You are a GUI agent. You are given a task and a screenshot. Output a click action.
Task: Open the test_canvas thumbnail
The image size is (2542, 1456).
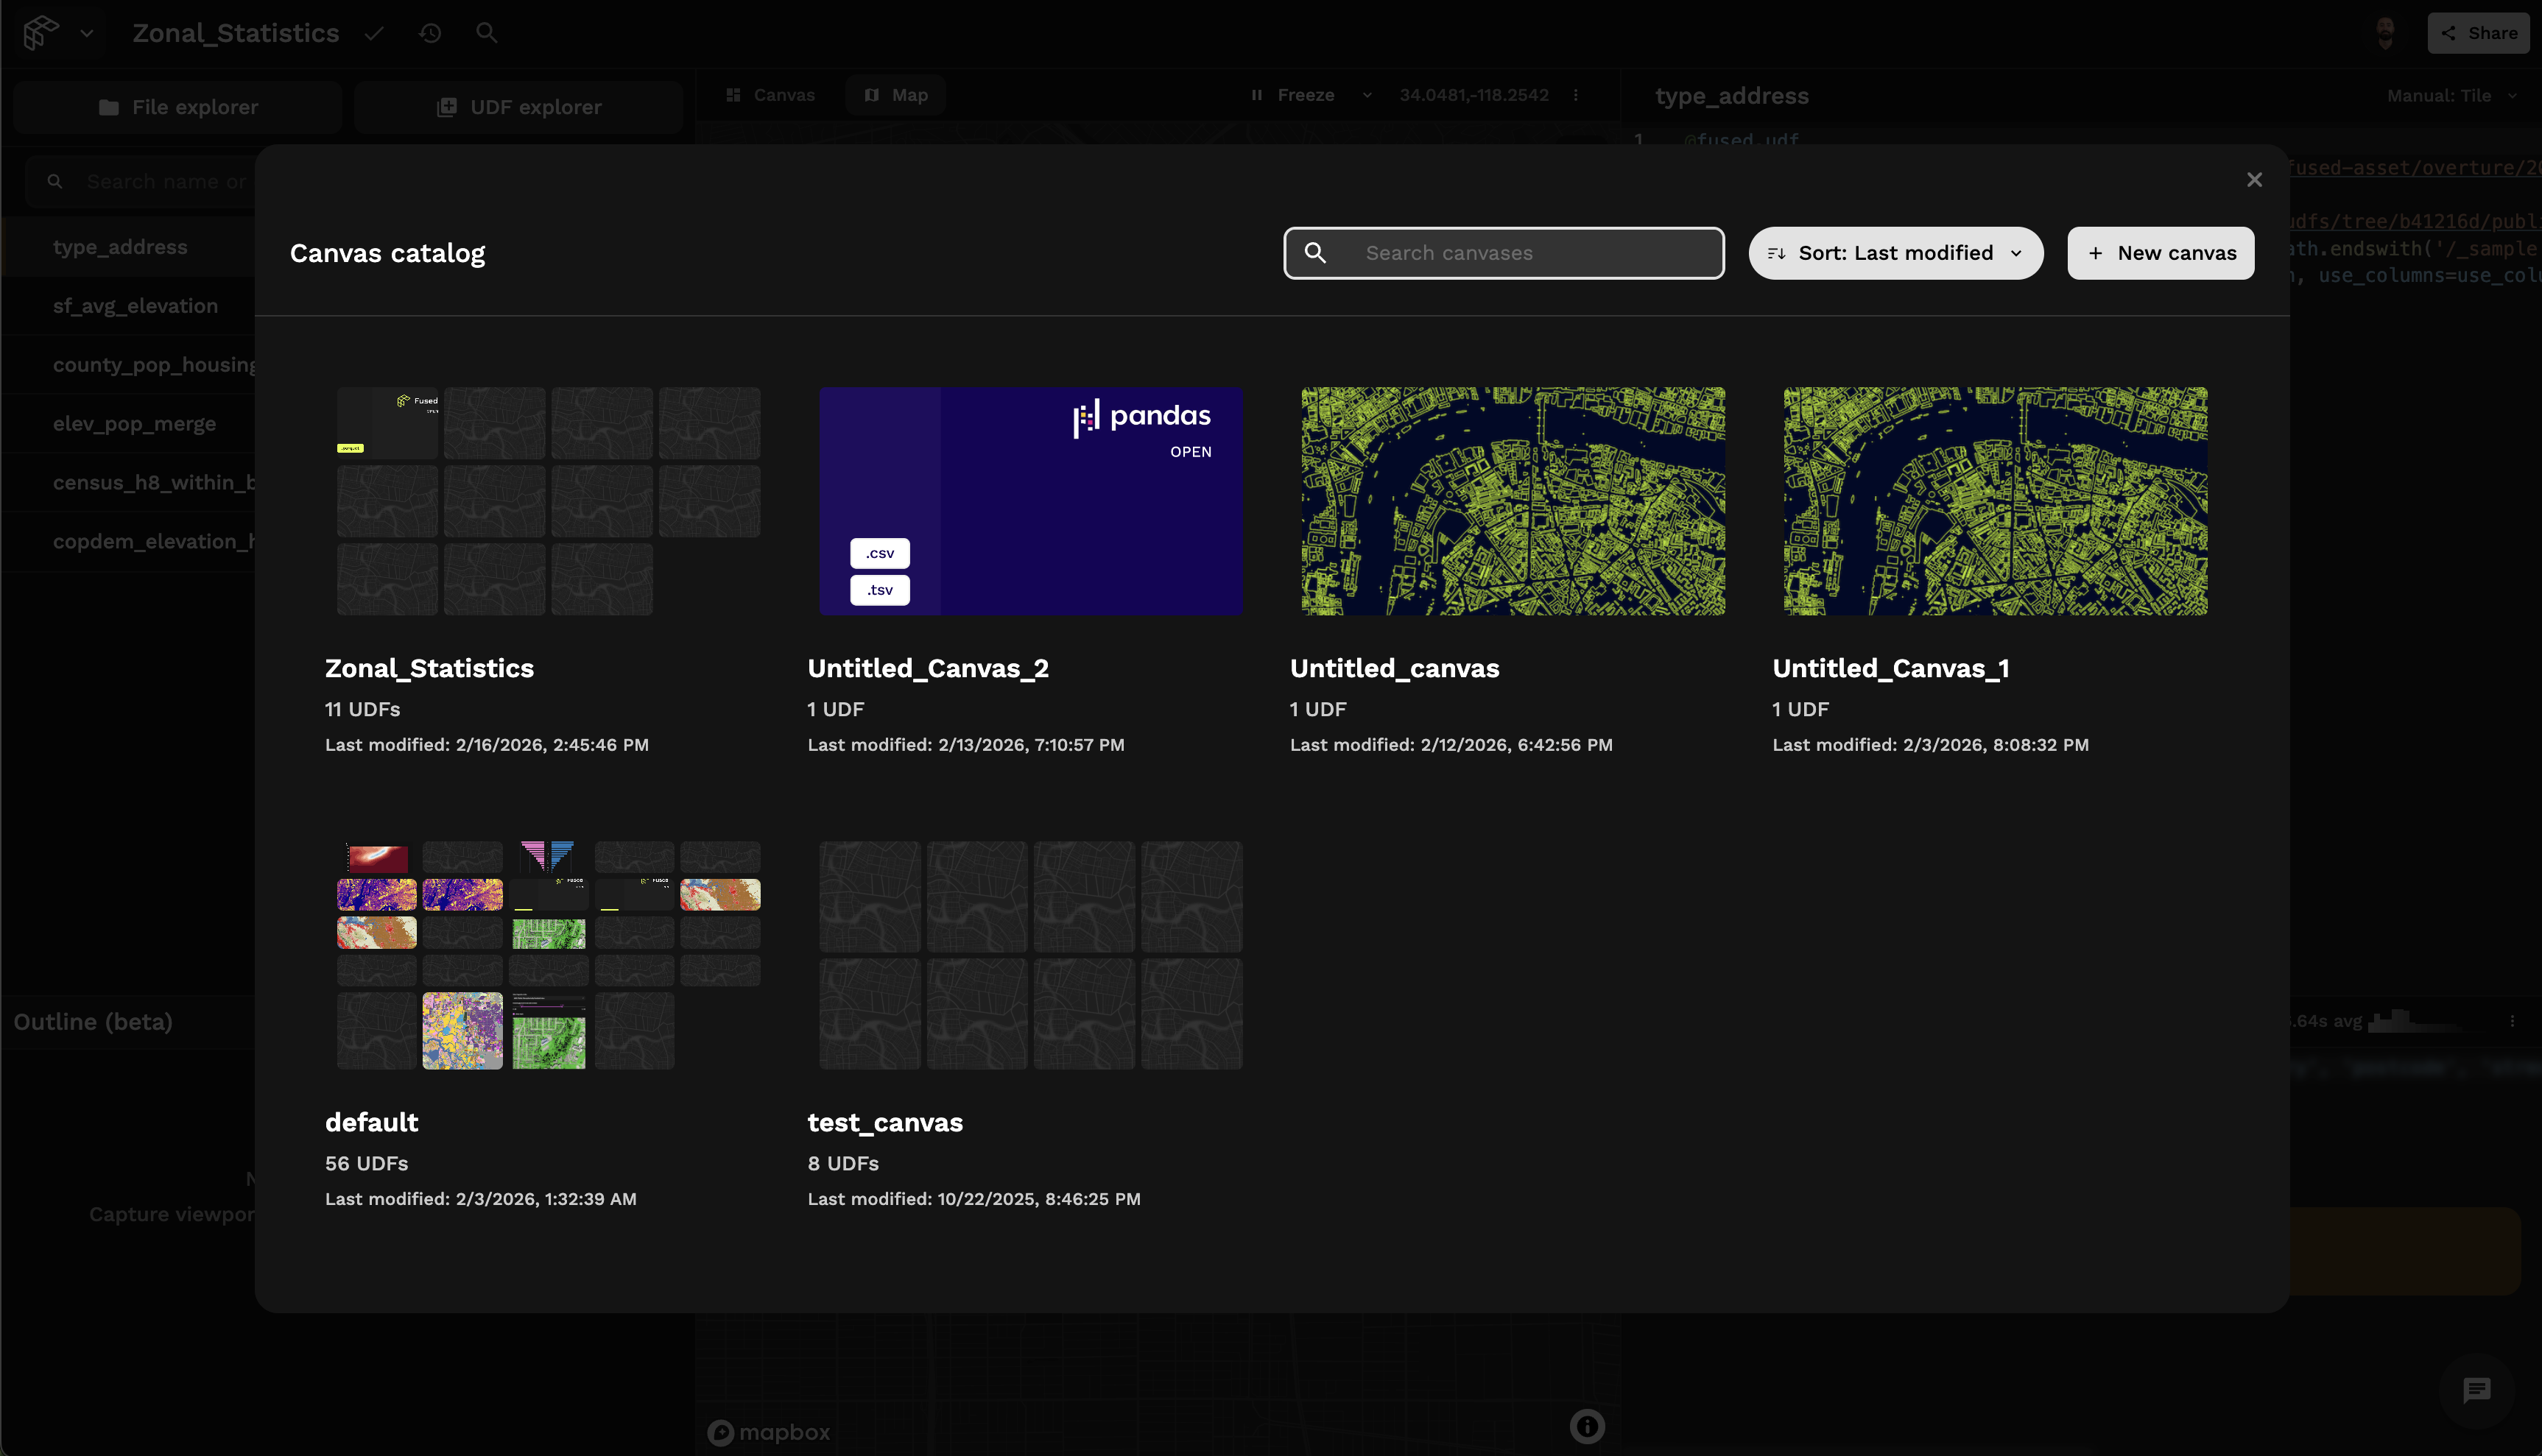pos(1032,955)
